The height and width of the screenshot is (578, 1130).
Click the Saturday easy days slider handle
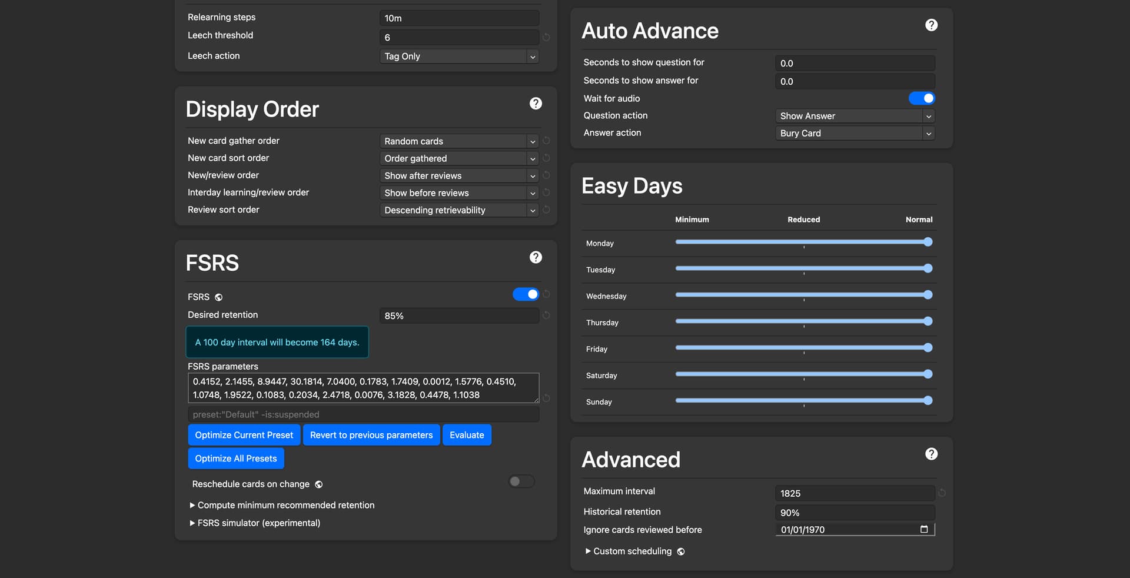pos(928,374)
